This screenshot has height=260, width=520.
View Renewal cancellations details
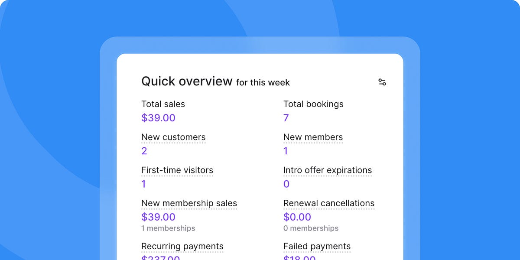coord(329,203)
